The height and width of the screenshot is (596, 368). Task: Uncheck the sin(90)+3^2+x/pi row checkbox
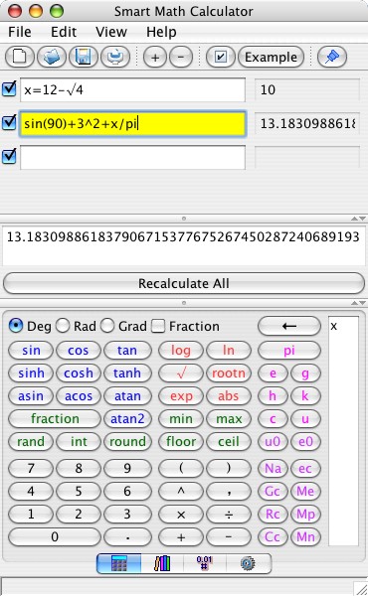coord(9,122)
